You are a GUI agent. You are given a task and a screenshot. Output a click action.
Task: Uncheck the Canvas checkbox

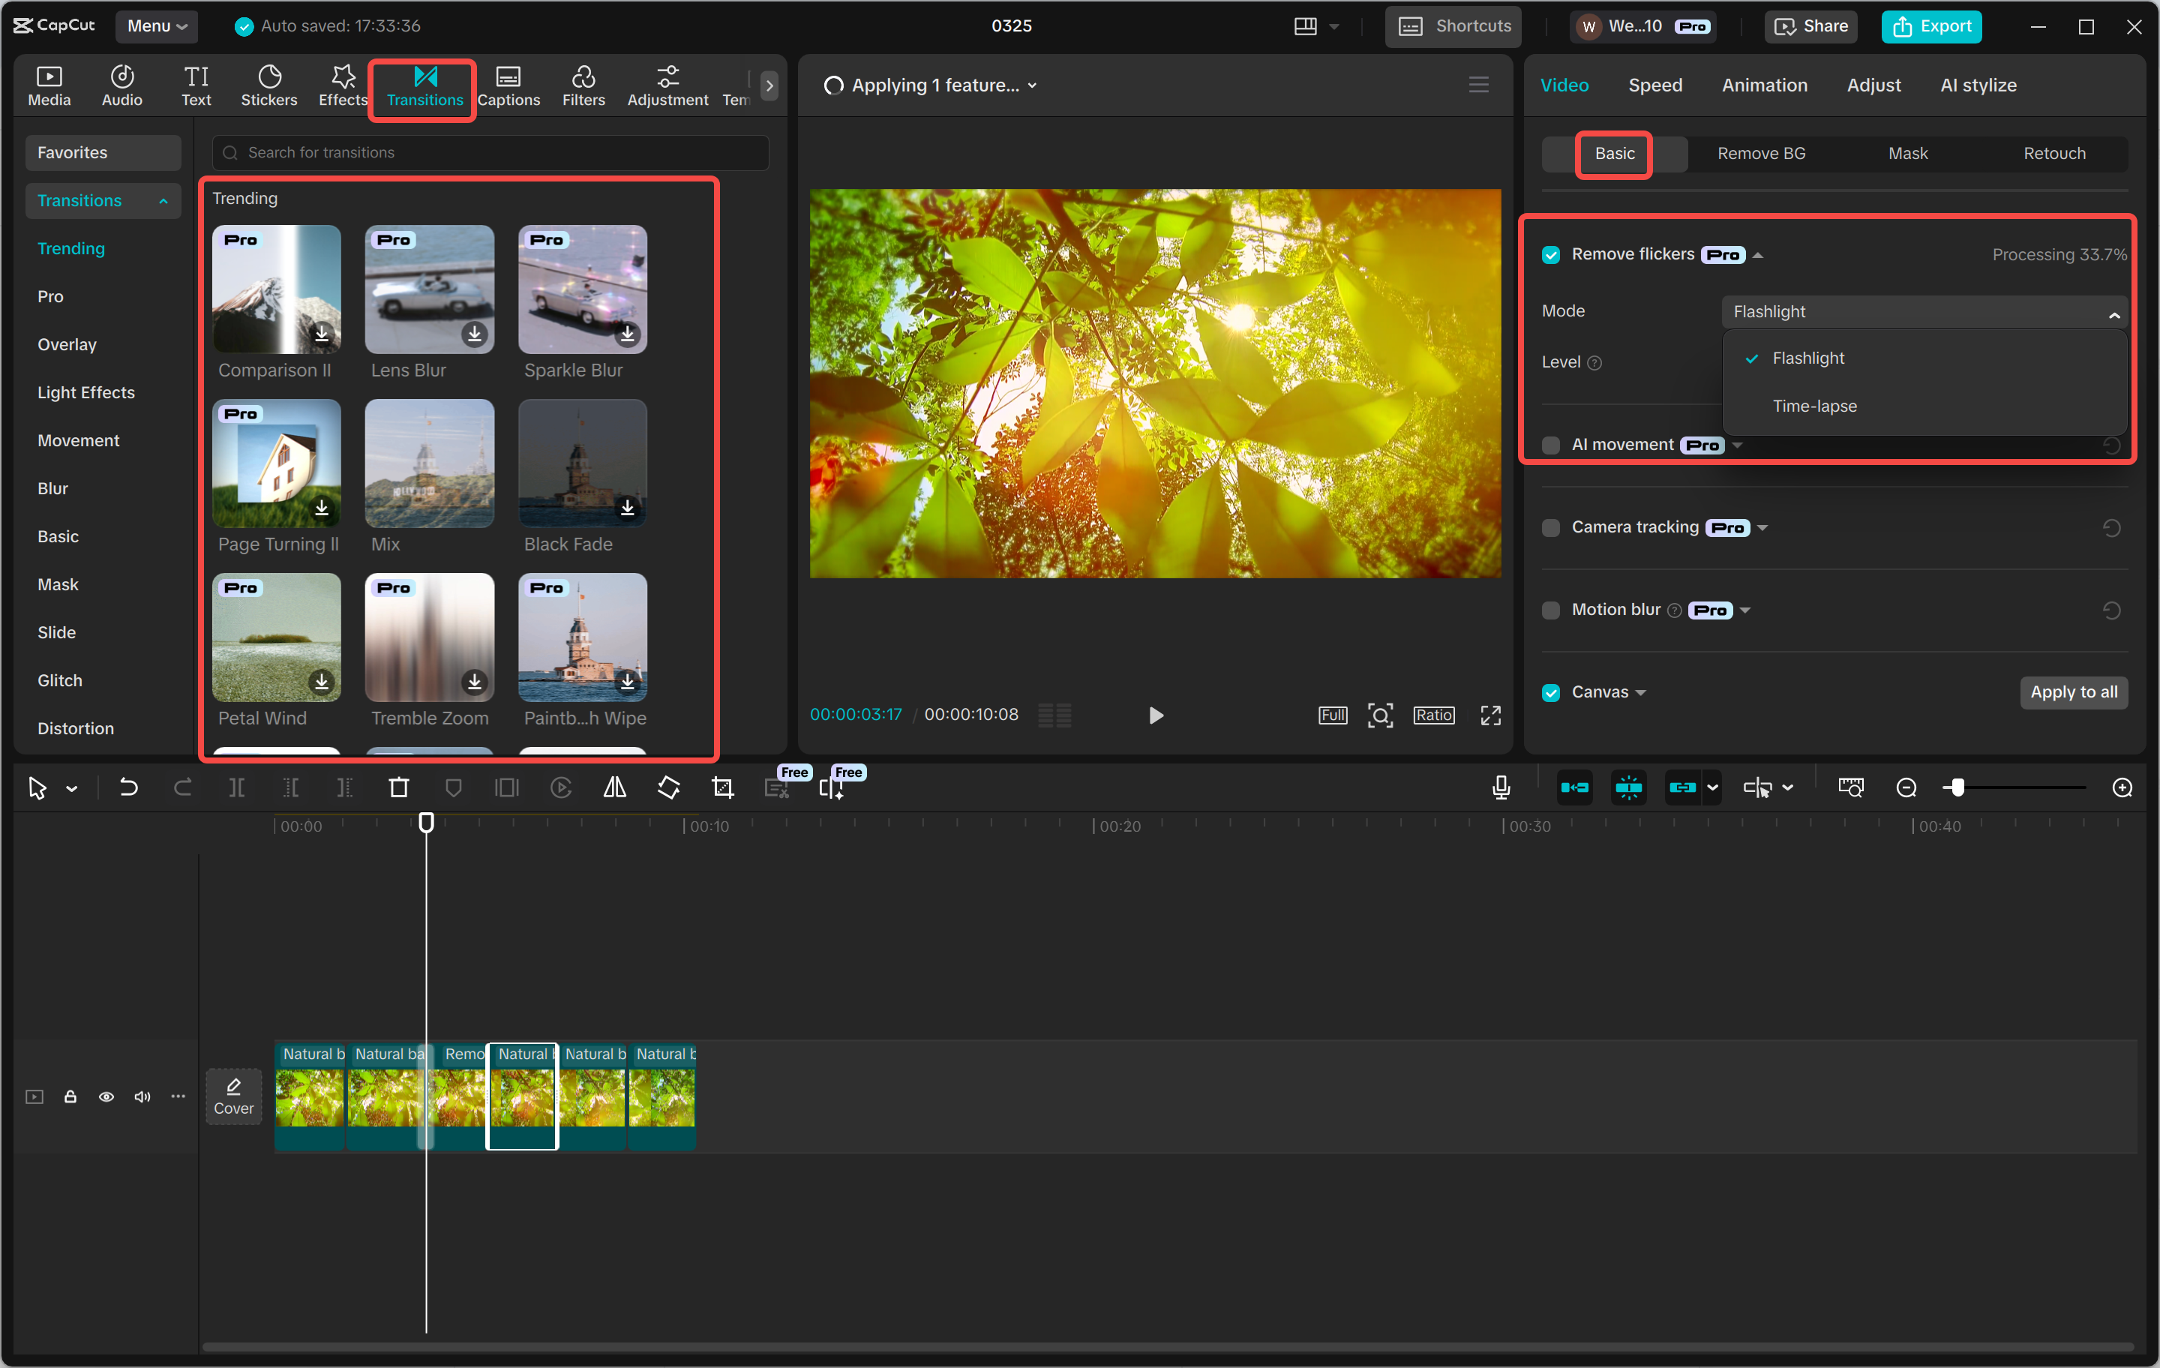(x=1551, y=692)
